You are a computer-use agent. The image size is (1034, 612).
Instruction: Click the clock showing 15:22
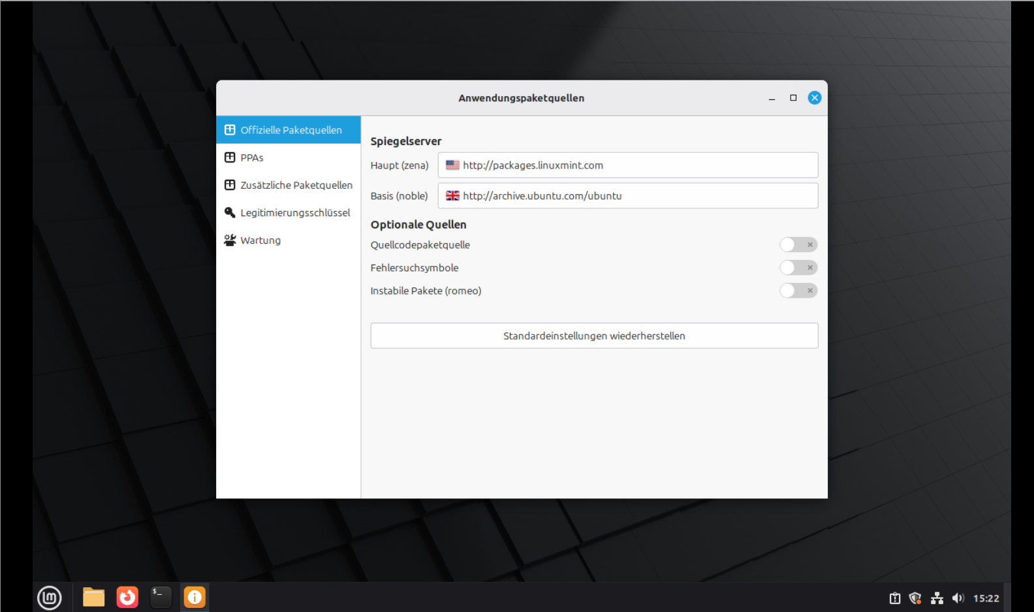coord(986,598)
